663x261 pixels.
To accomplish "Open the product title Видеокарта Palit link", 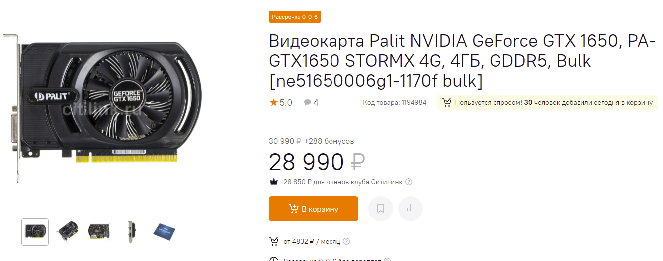I will coord(459,61).
